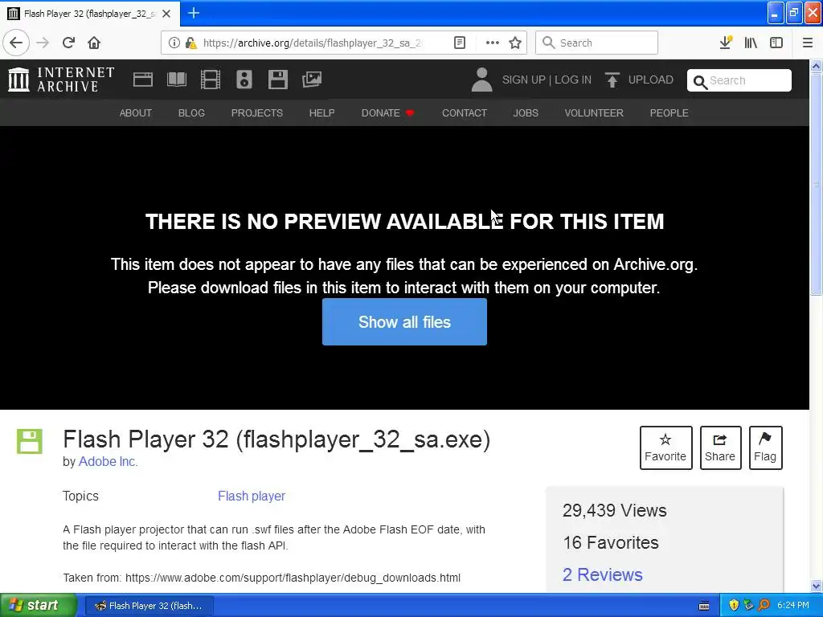The width and height of the screenshot is (823, 617).
Task: Open the 2 Reviews link
Action: pyautogui.click(x=603, y=574)
